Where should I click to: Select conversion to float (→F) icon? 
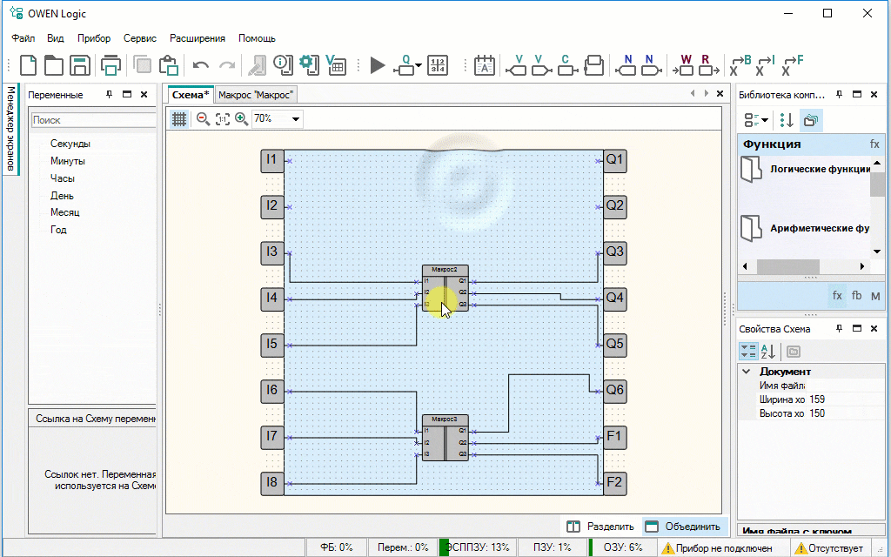point(792,65)
